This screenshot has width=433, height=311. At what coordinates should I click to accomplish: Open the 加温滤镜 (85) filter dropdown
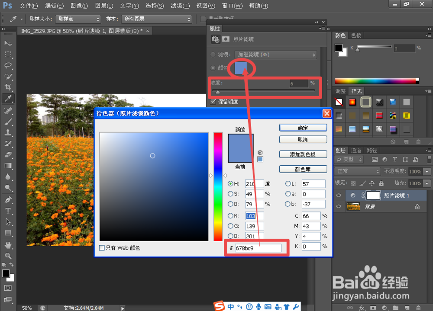[x=275, y=55]
